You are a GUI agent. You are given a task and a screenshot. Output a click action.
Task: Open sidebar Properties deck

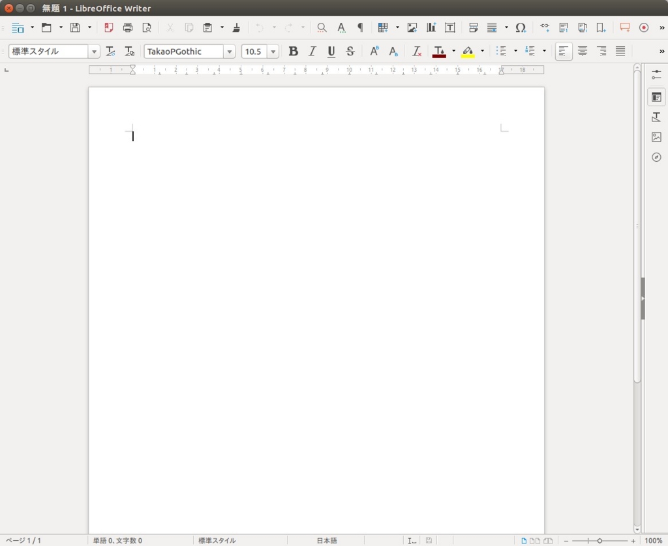pyautogui.click(x=656, y=98)
